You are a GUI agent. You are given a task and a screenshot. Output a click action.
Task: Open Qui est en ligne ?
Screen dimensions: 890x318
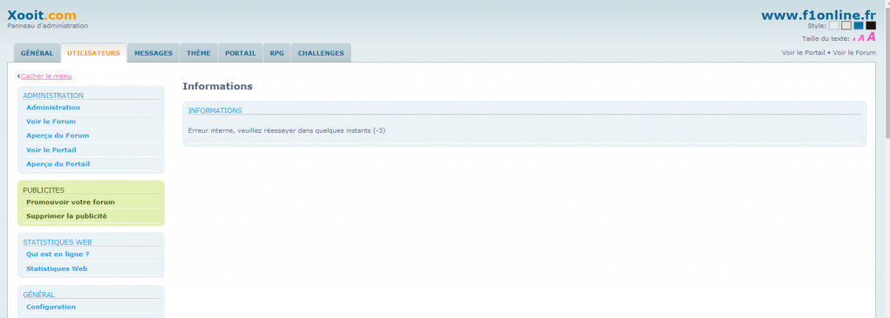[x=58, y=255]
